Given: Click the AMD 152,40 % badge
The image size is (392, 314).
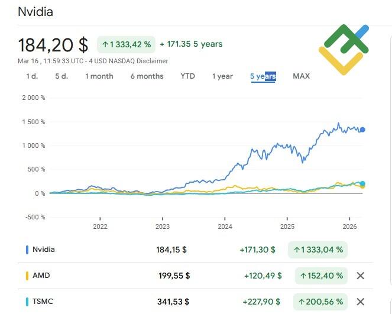Looking at the screenshot, I should pyautogui.click(x=321, y=276).
